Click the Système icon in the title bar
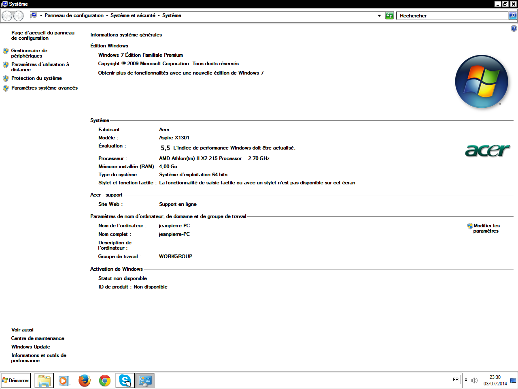 4,4
